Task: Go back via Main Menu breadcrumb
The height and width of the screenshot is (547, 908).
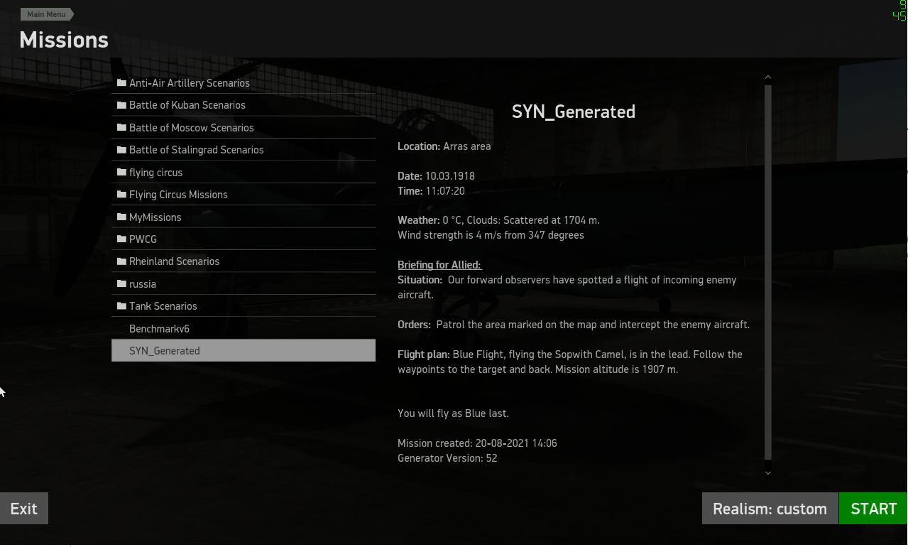Action: [x=47, y=14]
